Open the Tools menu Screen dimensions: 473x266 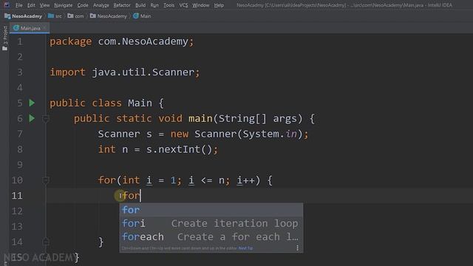(169, 5)
